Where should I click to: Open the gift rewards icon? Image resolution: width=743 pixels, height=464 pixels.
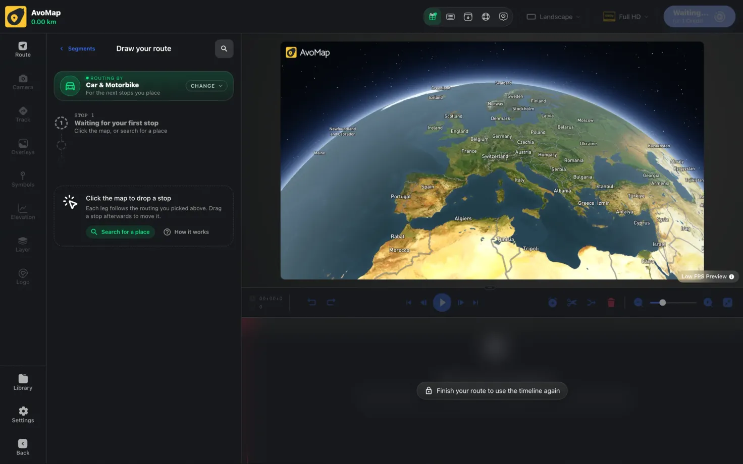click(433, 17)
